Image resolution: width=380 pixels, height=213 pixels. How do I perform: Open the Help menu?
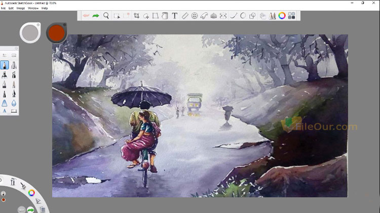click(x=45, y=8)
